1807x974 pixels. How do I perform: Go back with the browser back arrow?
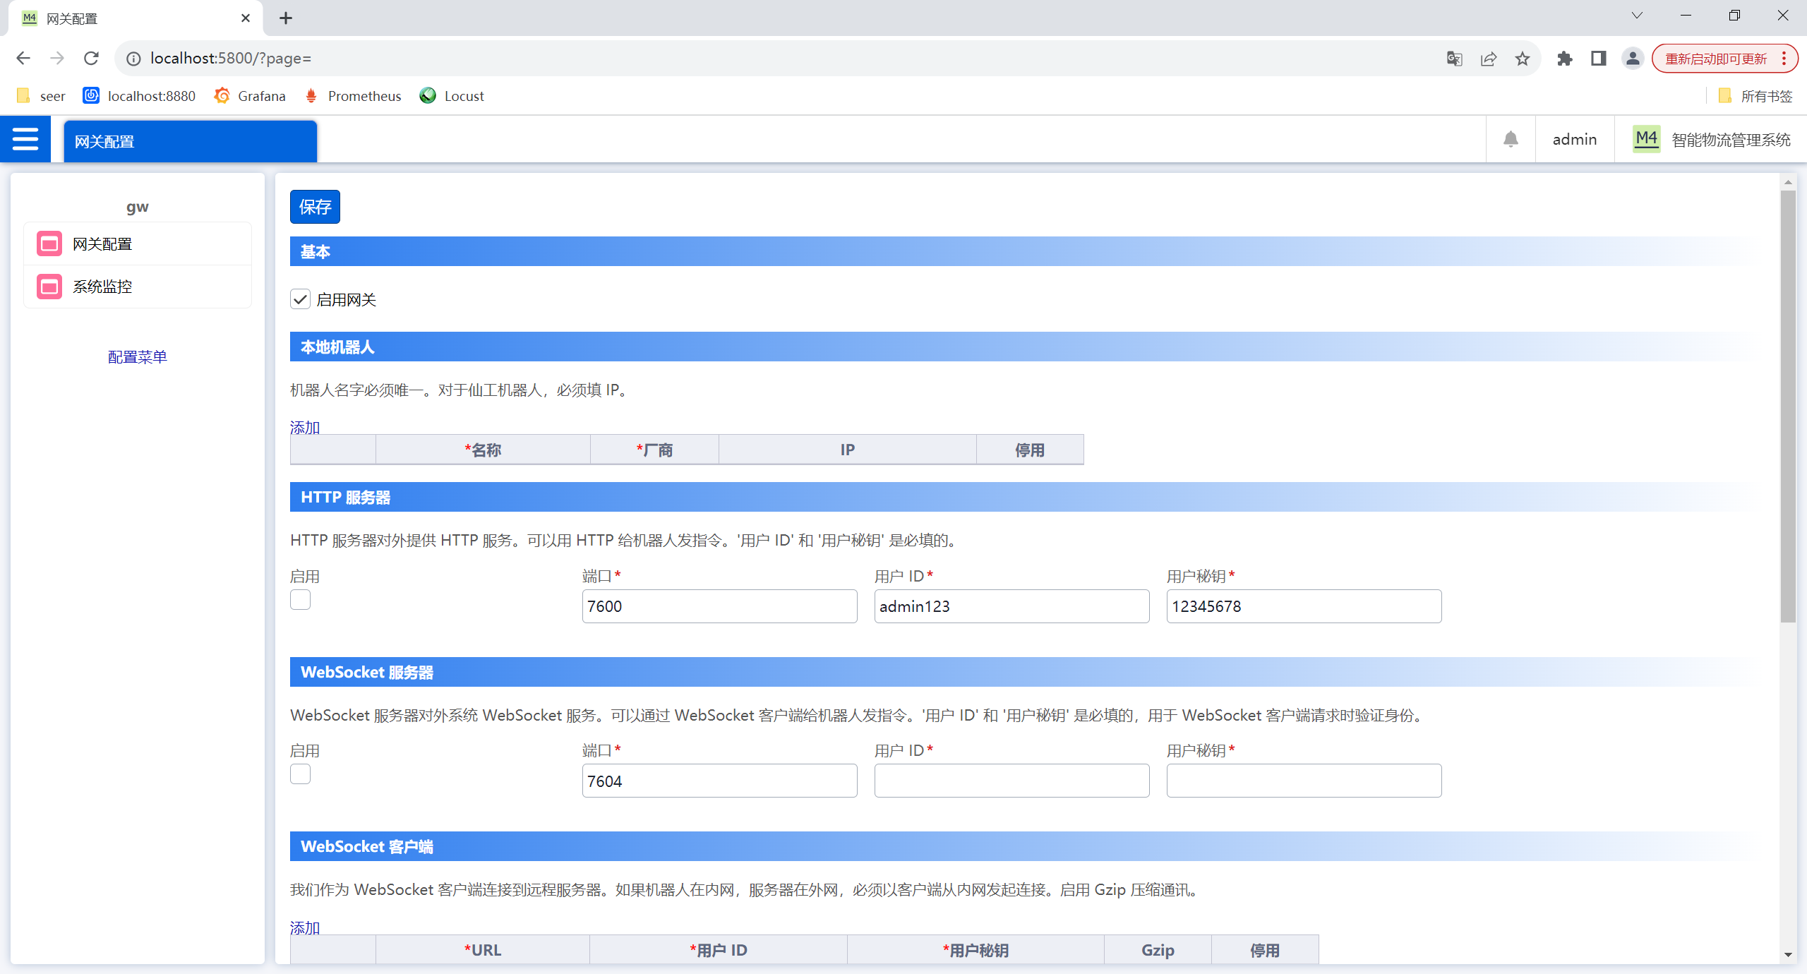pyautogui.click(x=23, y=58)
